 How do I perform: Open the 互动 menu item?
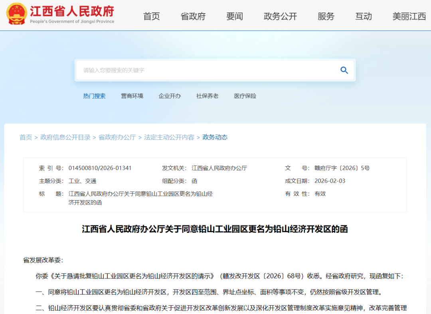click(x=363, y=16)
